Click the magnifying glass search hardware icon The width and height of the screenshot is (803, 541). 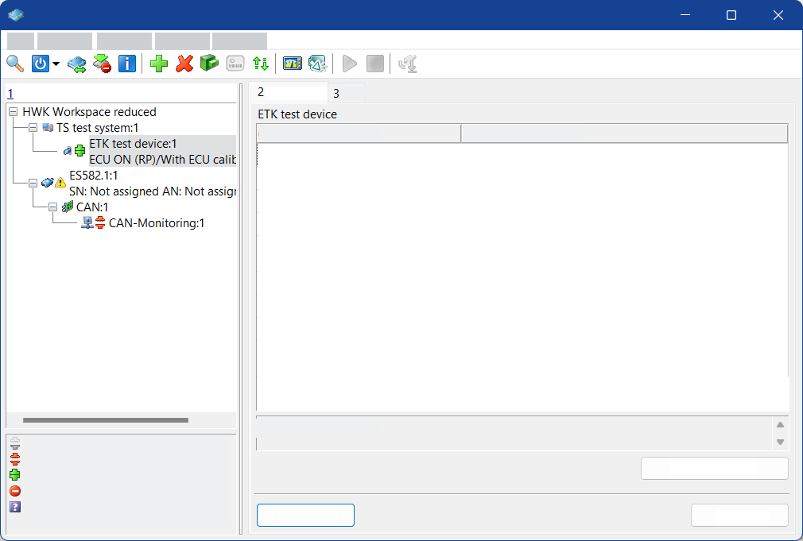click(x=15, y=64)
